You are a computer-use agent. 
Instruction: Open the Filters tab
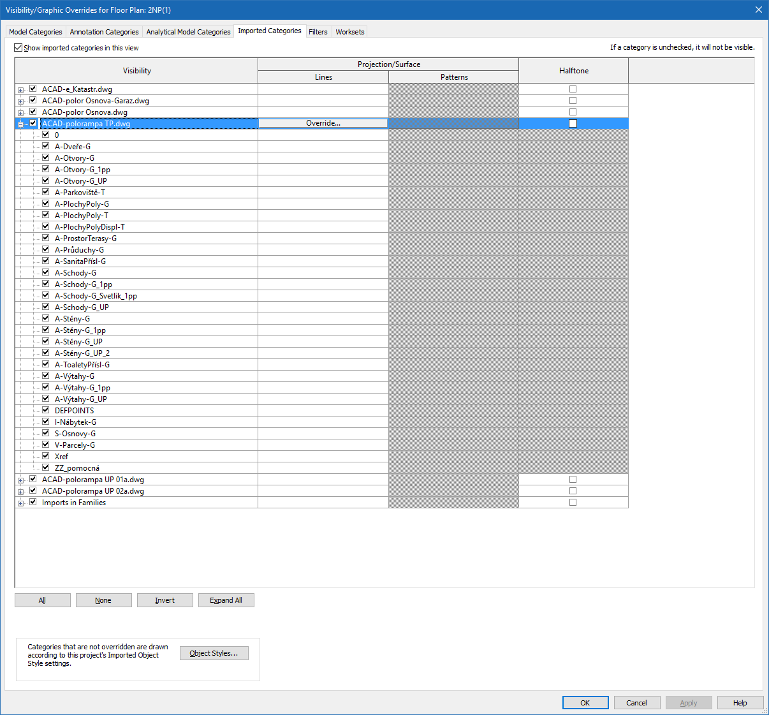318,32
